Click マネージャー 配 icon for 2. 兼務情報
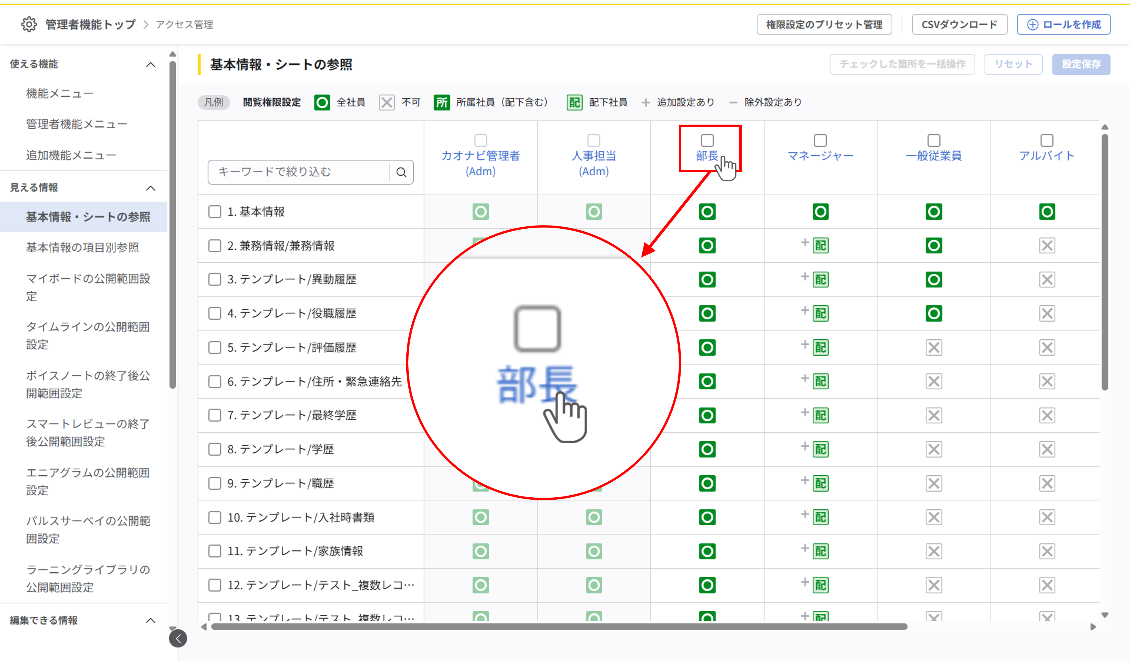The height and width of the screenshot is (661, 1130). [821, 246]
